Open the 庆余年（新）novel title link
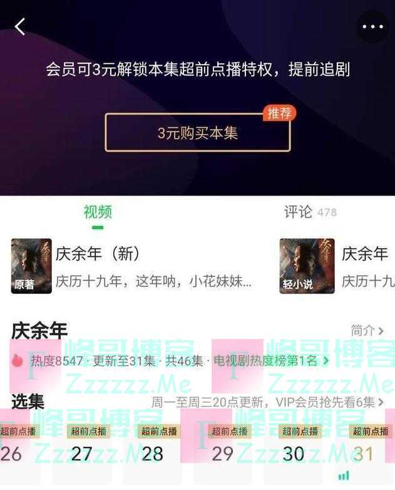 click(x=98, y=254)
